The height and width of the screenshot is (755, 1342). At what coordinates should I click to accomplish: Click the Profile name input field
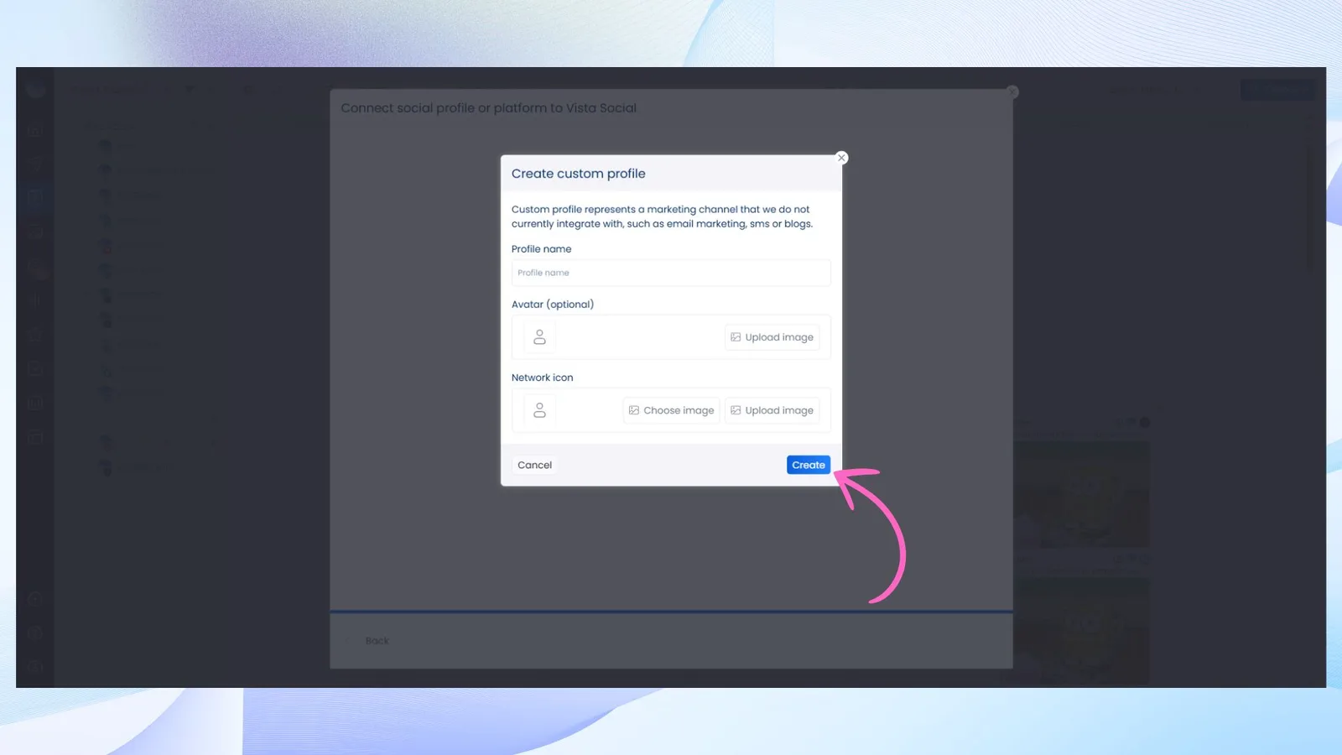pos(670,273)
